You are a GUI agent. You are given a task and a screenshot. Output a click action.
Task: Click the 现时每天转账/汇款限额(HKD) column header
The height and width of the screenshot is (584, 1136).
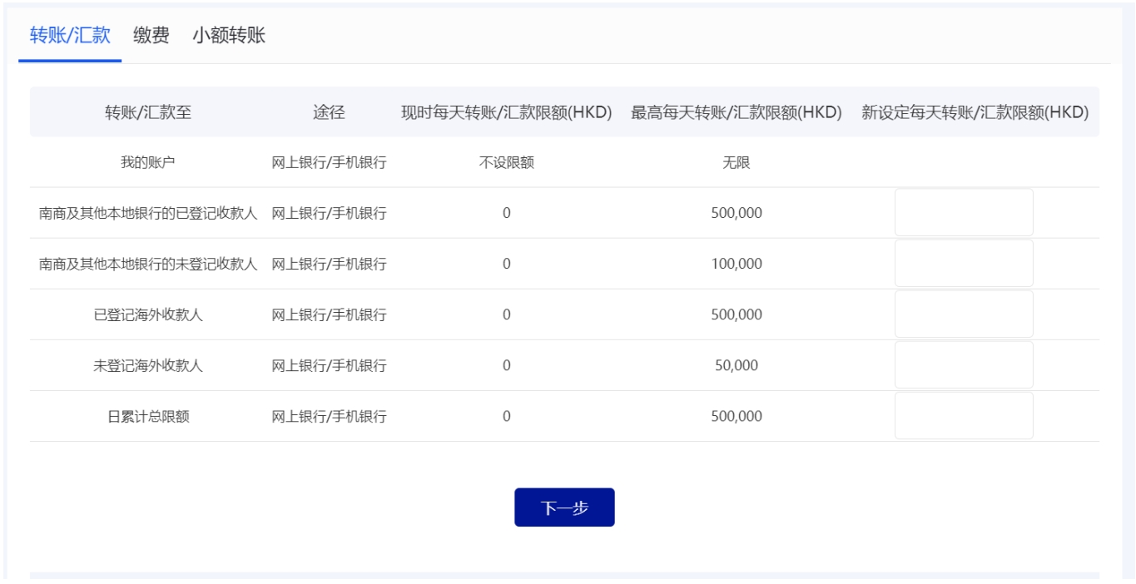pos(506,112)
